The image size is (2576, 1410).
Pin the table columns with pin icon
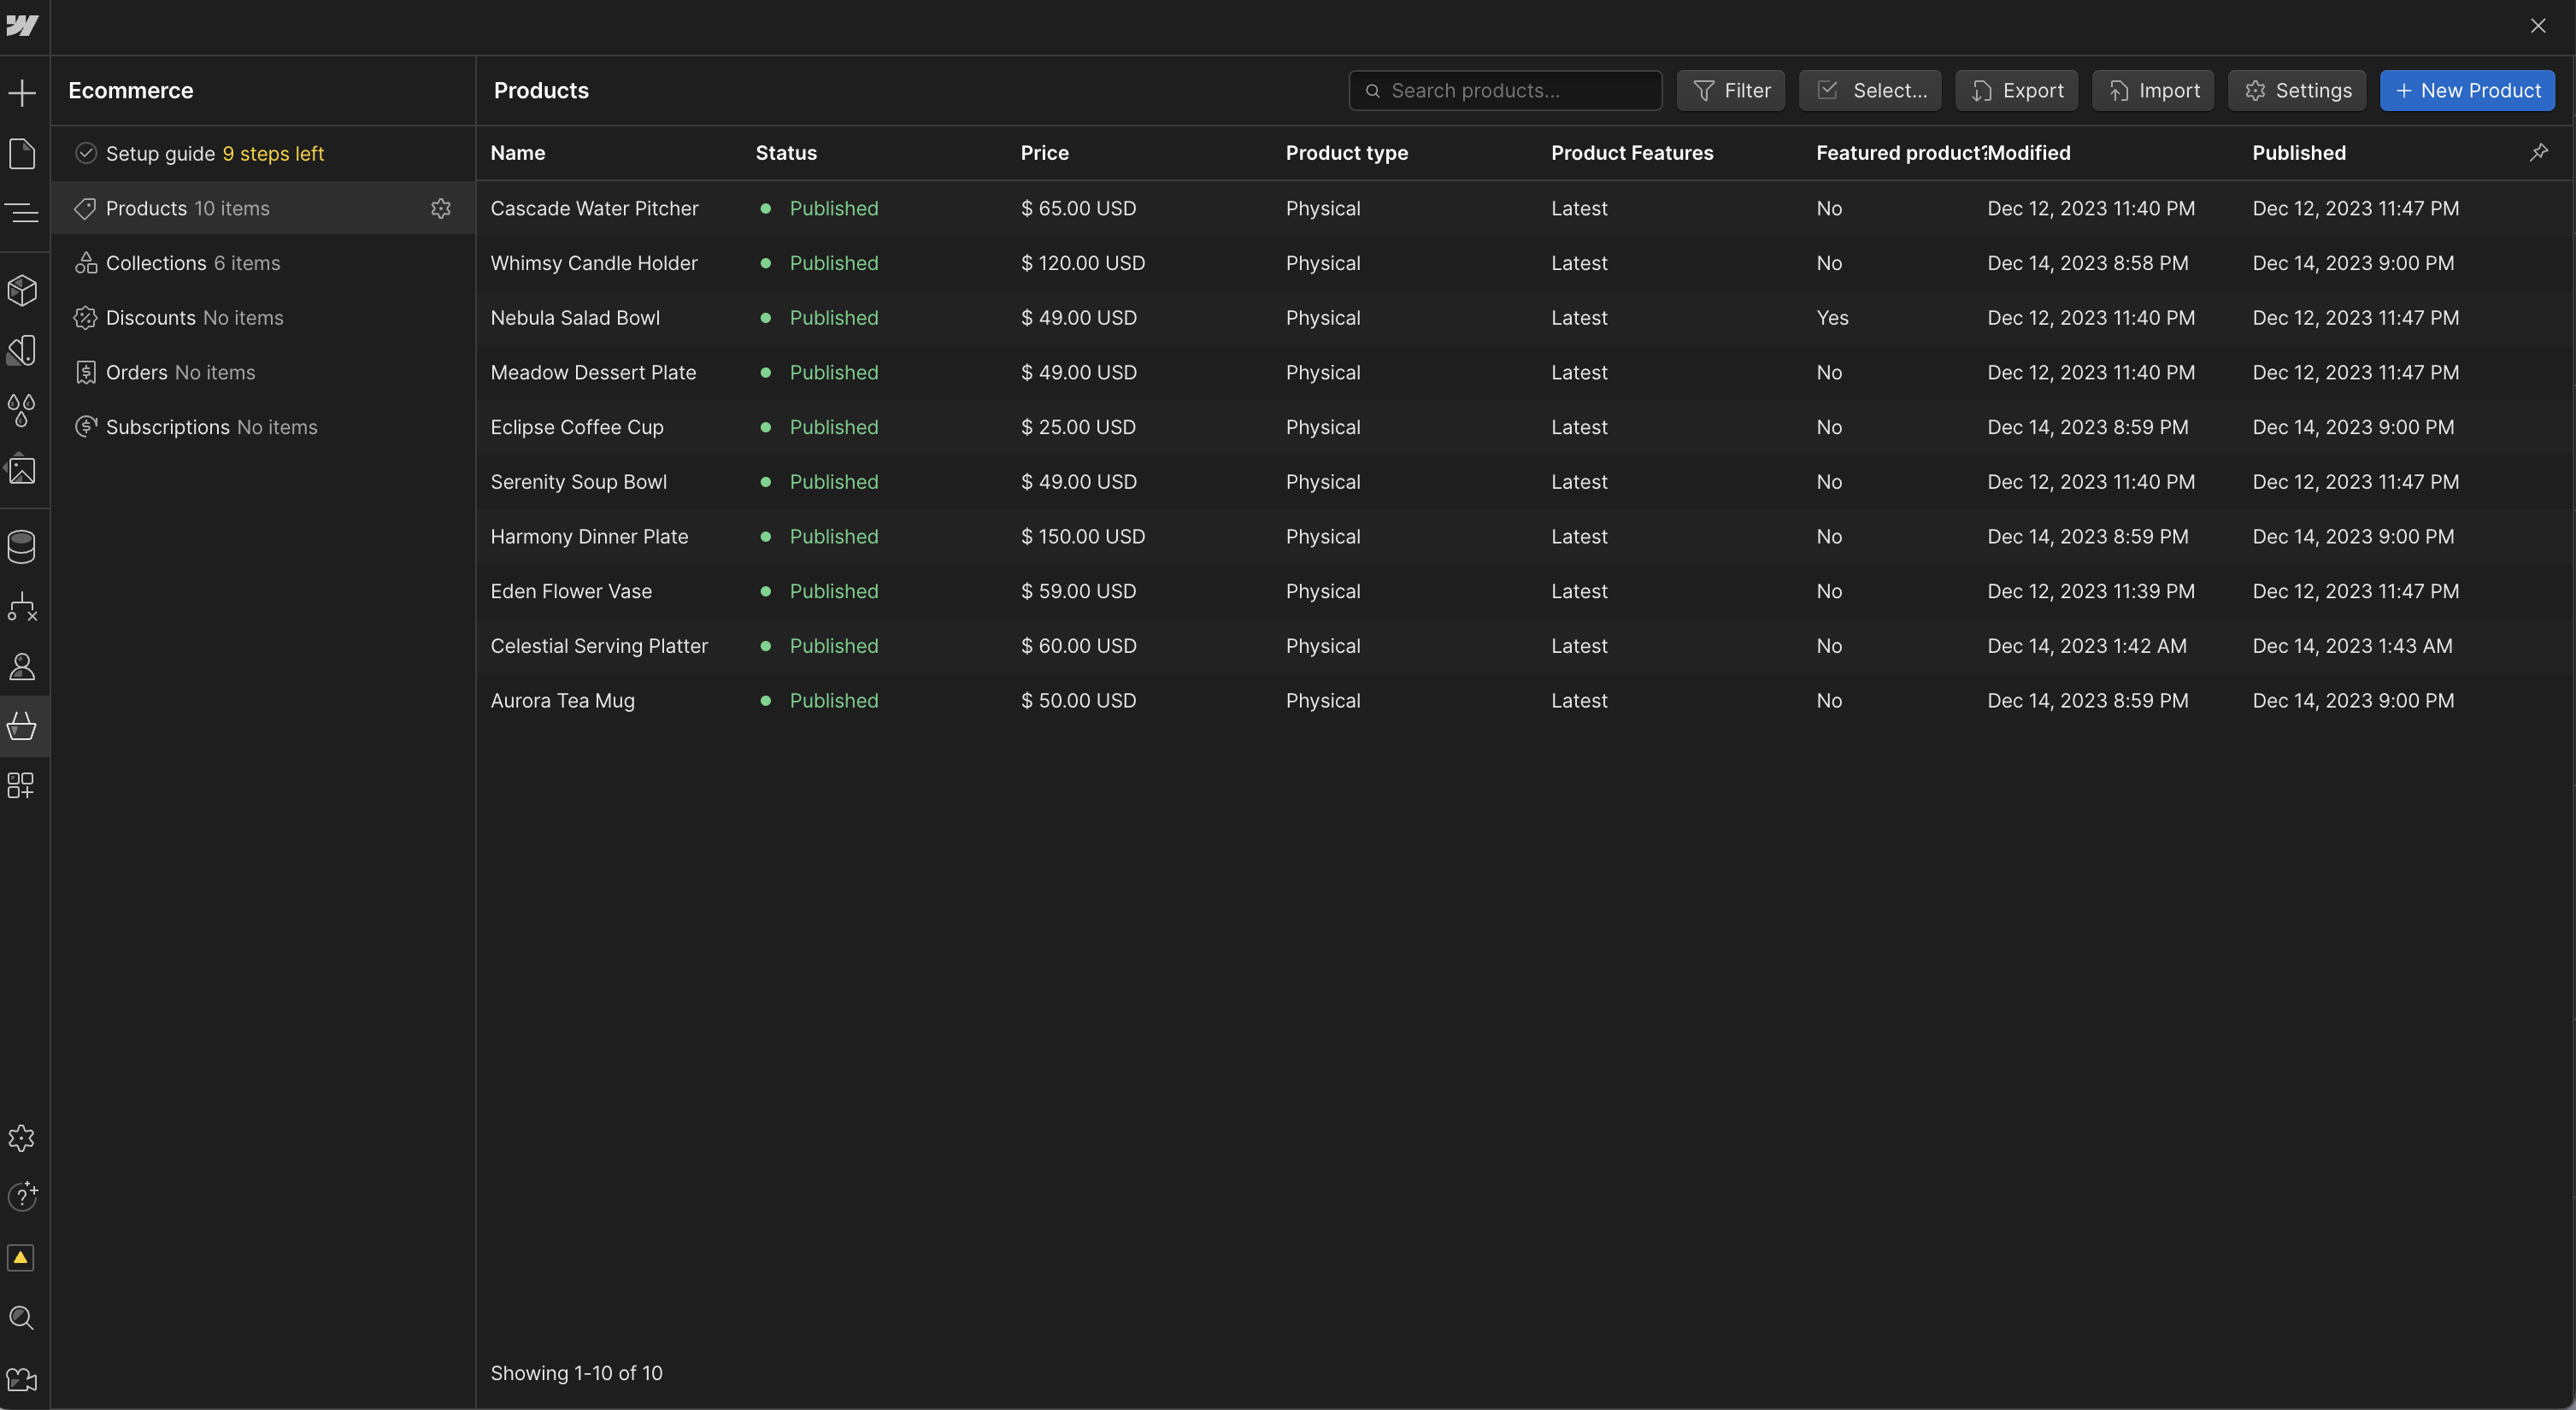click(x=2538, y=152)
